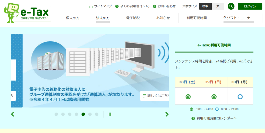The image size is (265, 133).
Task: Click arrow icon beside お問い合わせ
Action: (x=155, y=6)
